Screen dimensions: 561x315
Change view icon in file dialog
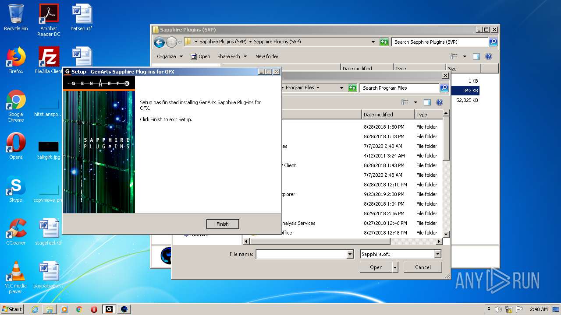point(405,102)
